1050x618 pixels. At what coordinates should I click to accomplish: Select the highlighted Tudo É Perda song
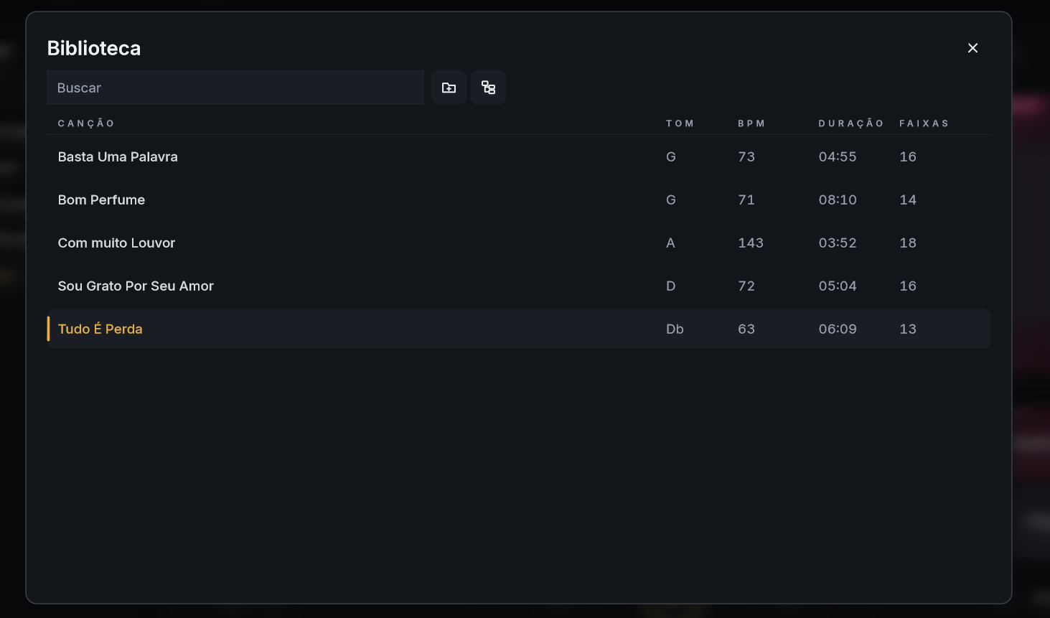(x=519, y=329)
